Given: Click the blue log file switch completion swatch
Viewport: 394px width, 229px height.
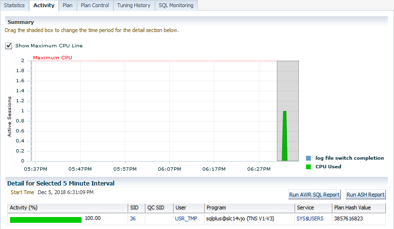Looking at the screenshot, I should (308, 158).
